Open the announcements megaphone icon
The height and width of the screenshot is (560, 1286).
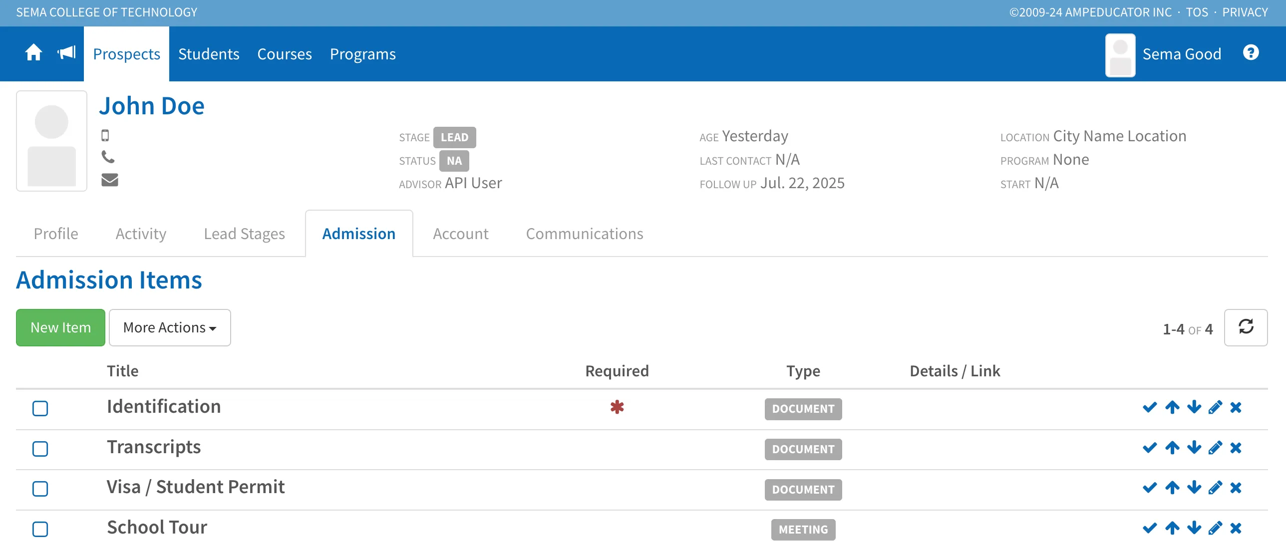tap(66, 52)
